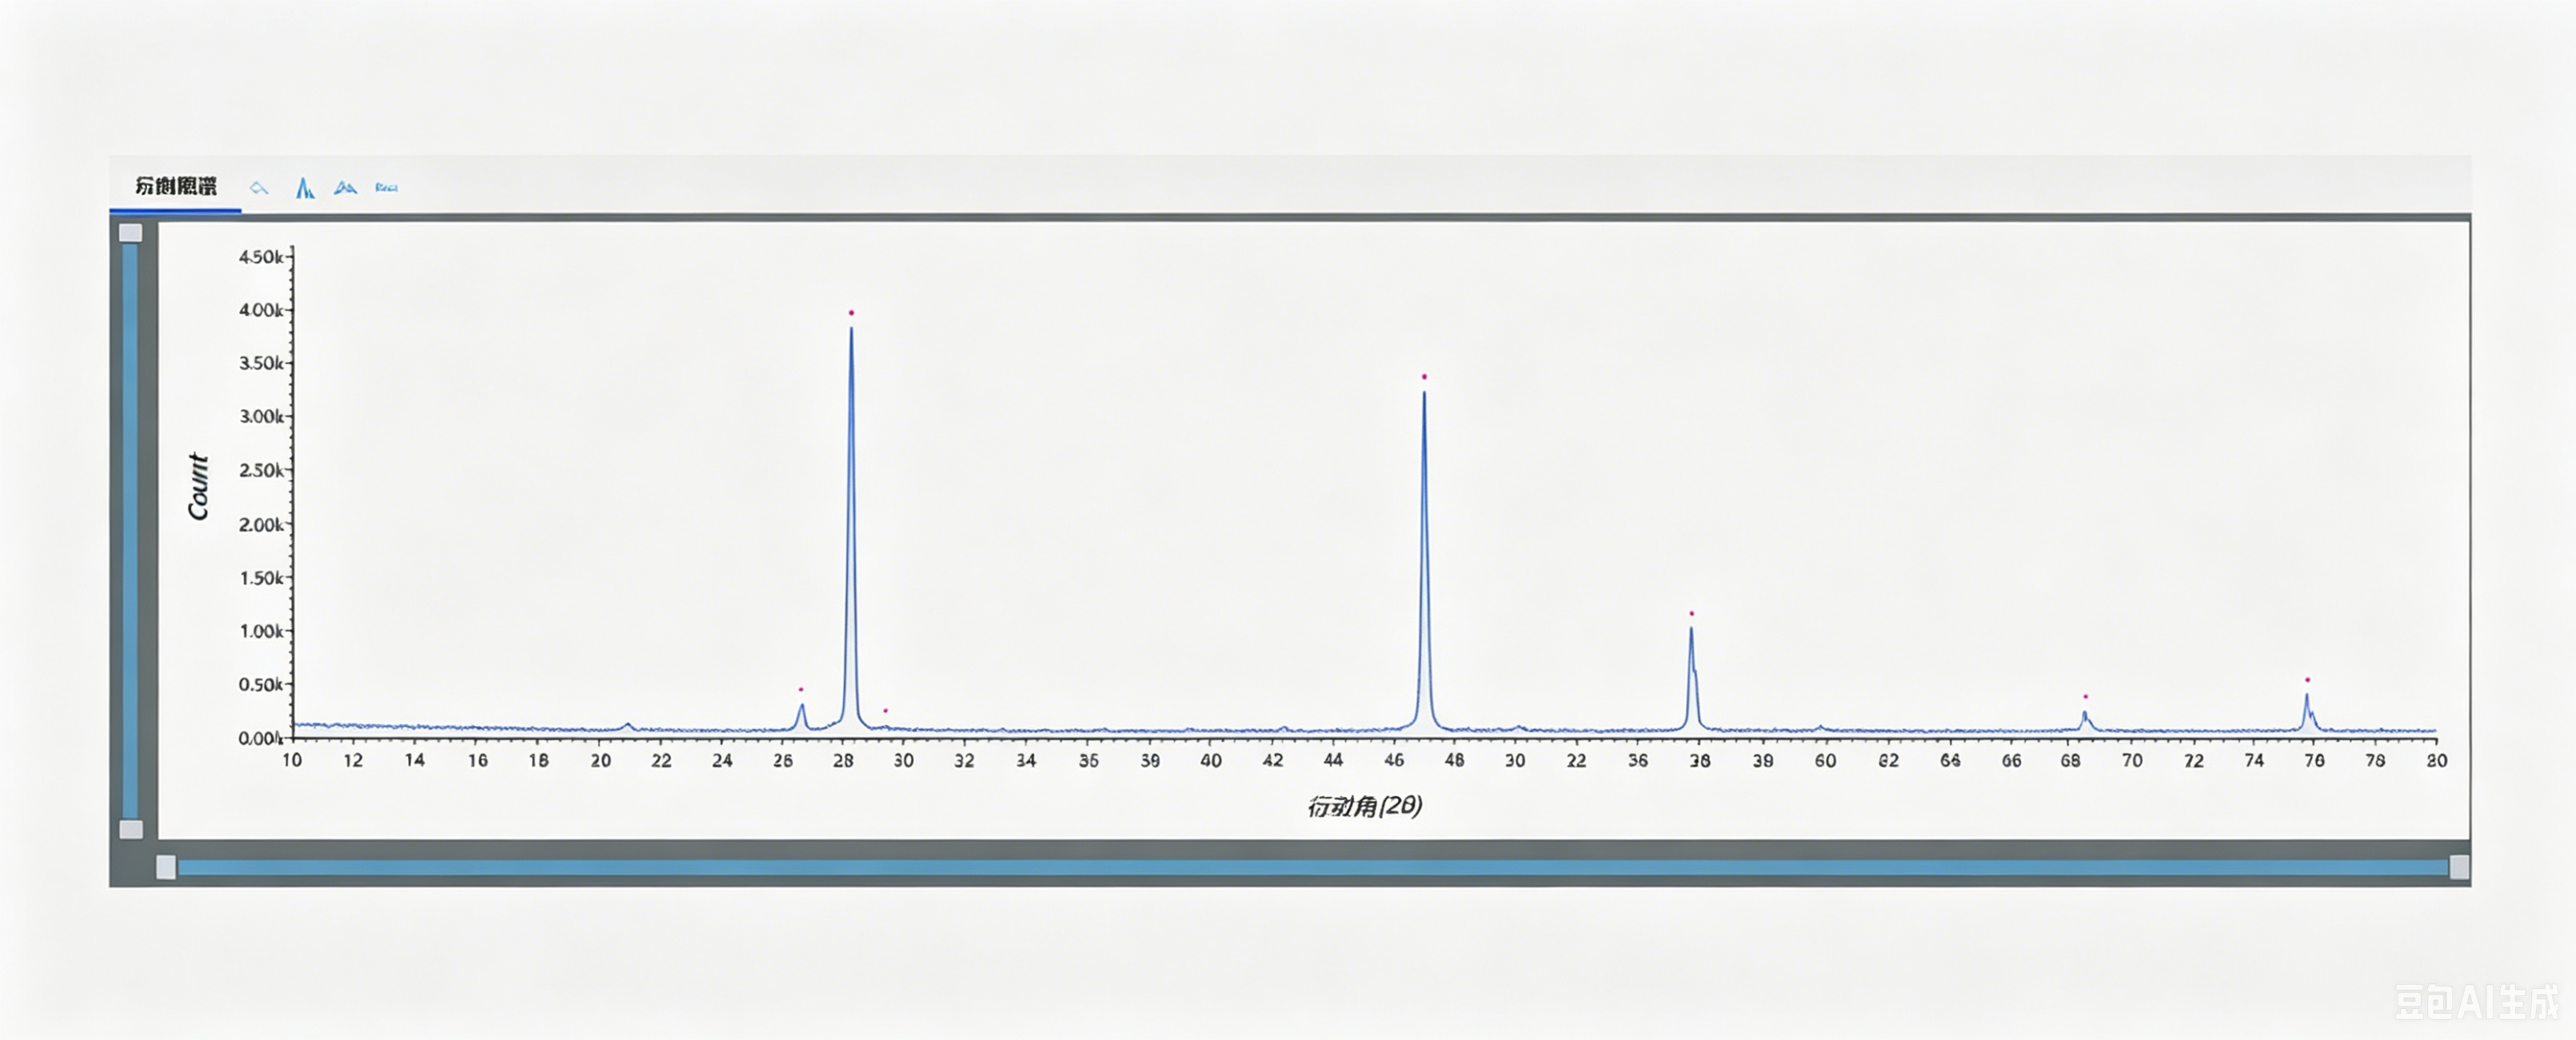Select the peak marker above the tallest peak near 28
Screen dimensions: 2576x1040
point(851,313)
